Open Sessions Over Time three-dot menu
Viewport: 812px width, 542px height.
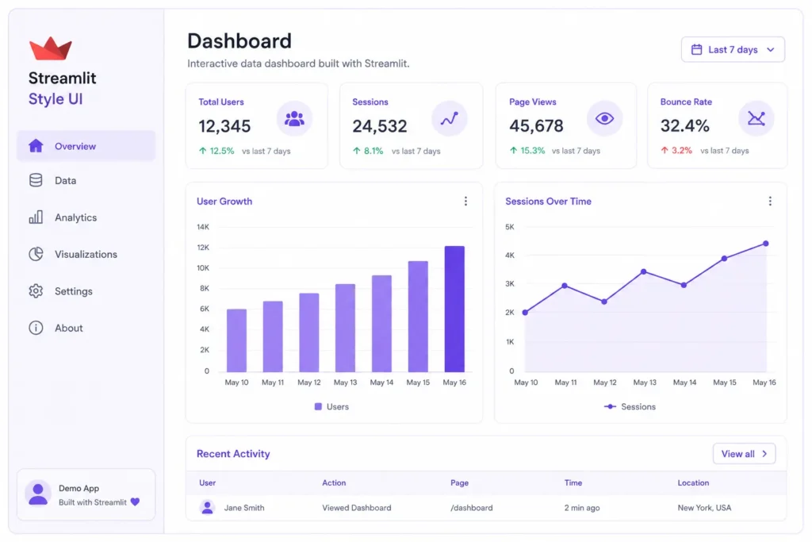(x=770, y=201)
